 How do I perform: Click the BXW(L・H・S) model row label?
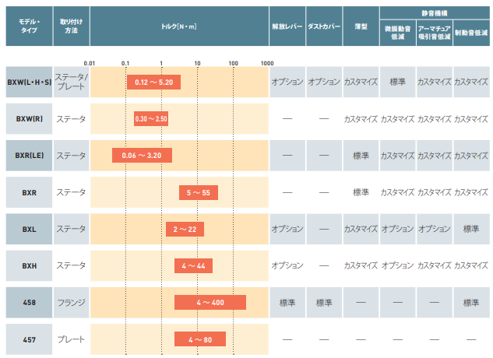[x=29, y=82]
